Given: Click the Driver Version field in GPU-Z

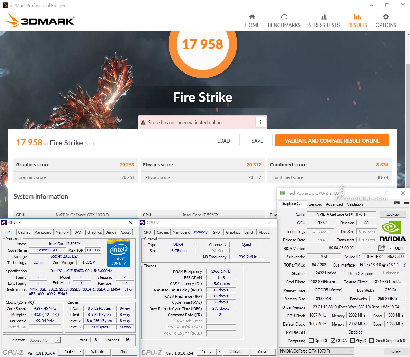Looking at the screenshot, I should tap(356, 307).
